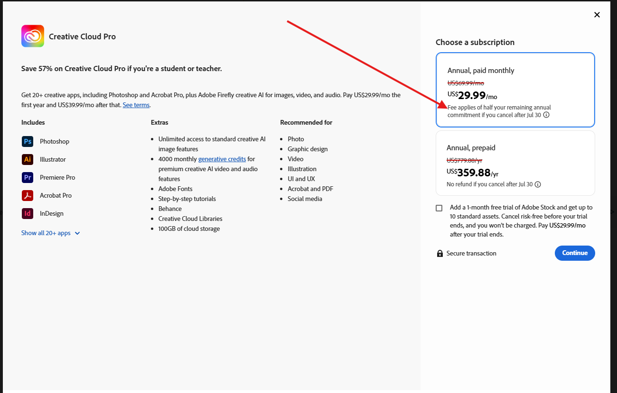Click the lock icon beside Secure transaction
This screenshot has width=617, height=393.
click(439, 253)
